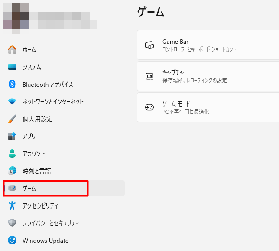Open ホーム in the sidebar
Image resolution: width=279 pixels, height=251 pixels.
click(x=64, y=49)
